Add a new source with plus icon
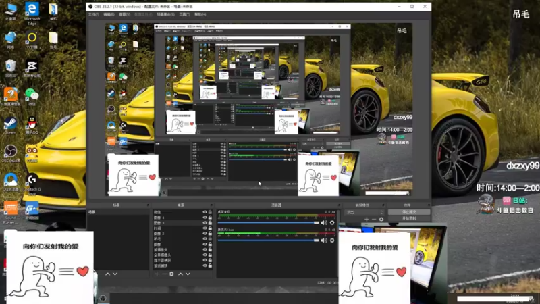Image resolution: width=540 pixels, height=304 pixels. tap(157, 274)
